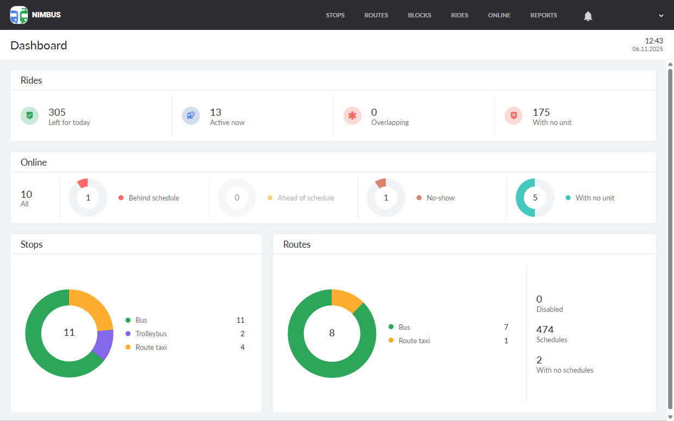Image resolution: width=674 pixels, height=421 pixels.
Task: Click the red asterisk Overlapping icon
Action: point(352,116)
